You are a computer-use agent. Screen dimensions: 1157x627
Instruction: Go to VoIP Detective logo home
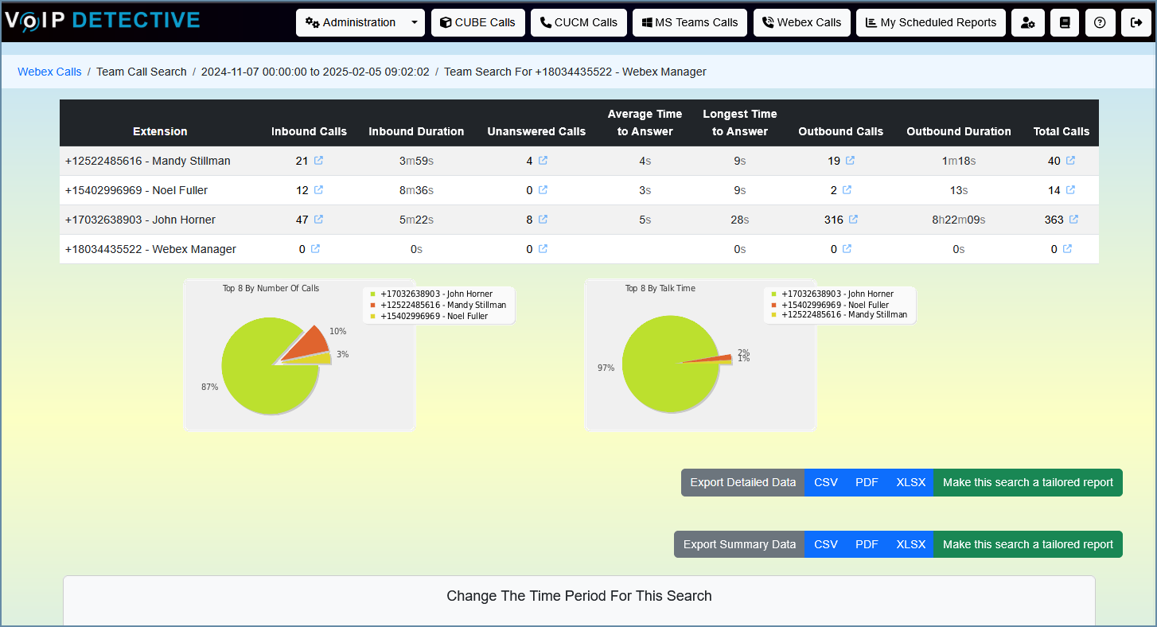click(102, 21)
